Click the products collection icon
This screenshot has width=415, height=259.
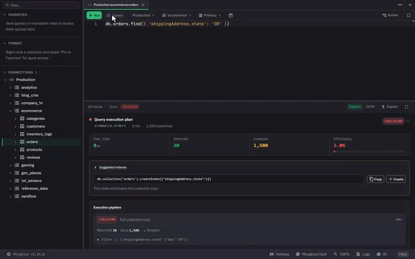[x=22, y=150]
